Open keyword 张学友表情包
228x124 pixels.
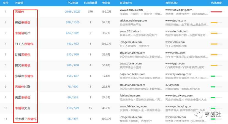coord(24,76)
